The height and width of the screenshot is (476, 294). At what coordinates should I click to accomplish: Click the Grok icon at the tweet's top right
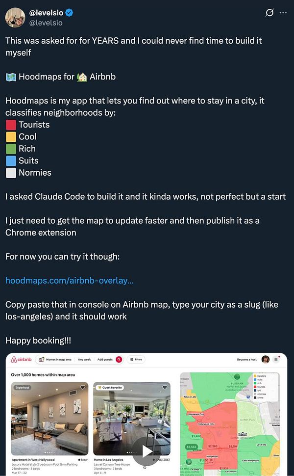[x=269, y=13]
